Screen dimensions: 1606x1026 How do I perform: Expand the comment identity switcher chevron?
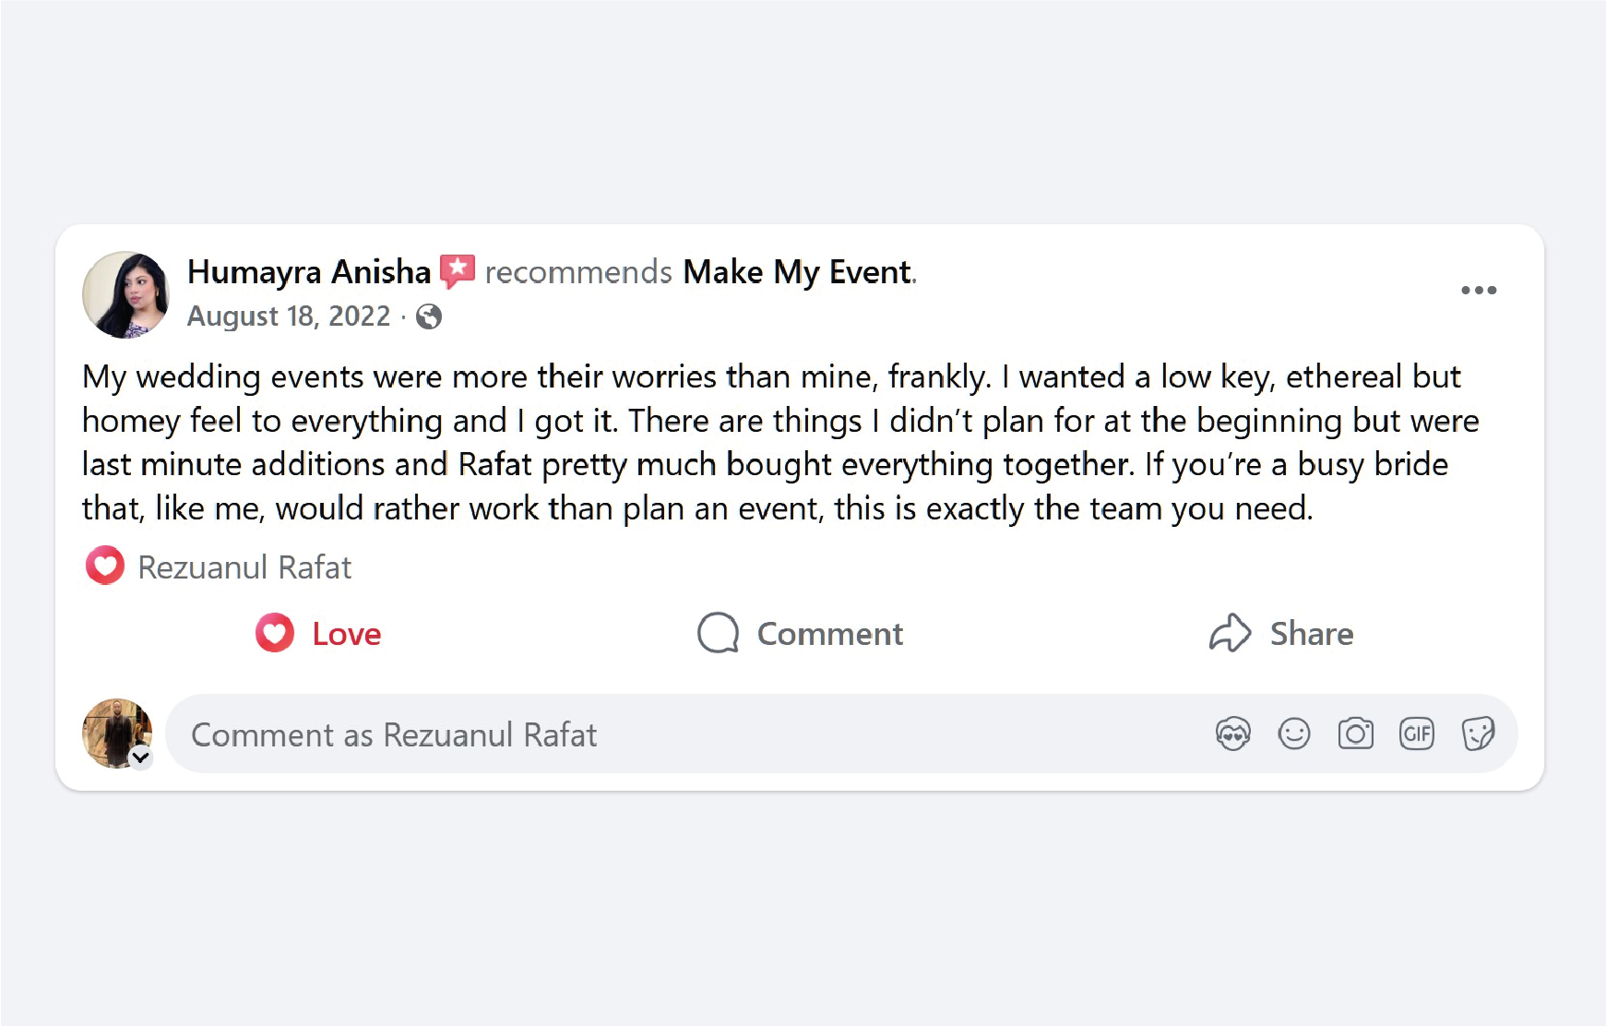click(x=140, y=758)
